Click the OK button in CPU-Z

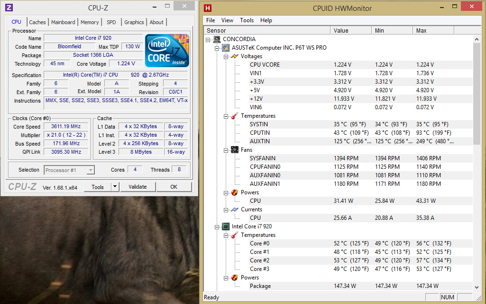(x=174, y=187)
